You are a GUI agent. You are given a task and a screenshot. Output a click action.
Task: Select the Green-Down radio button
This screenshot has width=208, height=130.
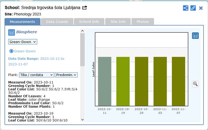coord(11,51)
